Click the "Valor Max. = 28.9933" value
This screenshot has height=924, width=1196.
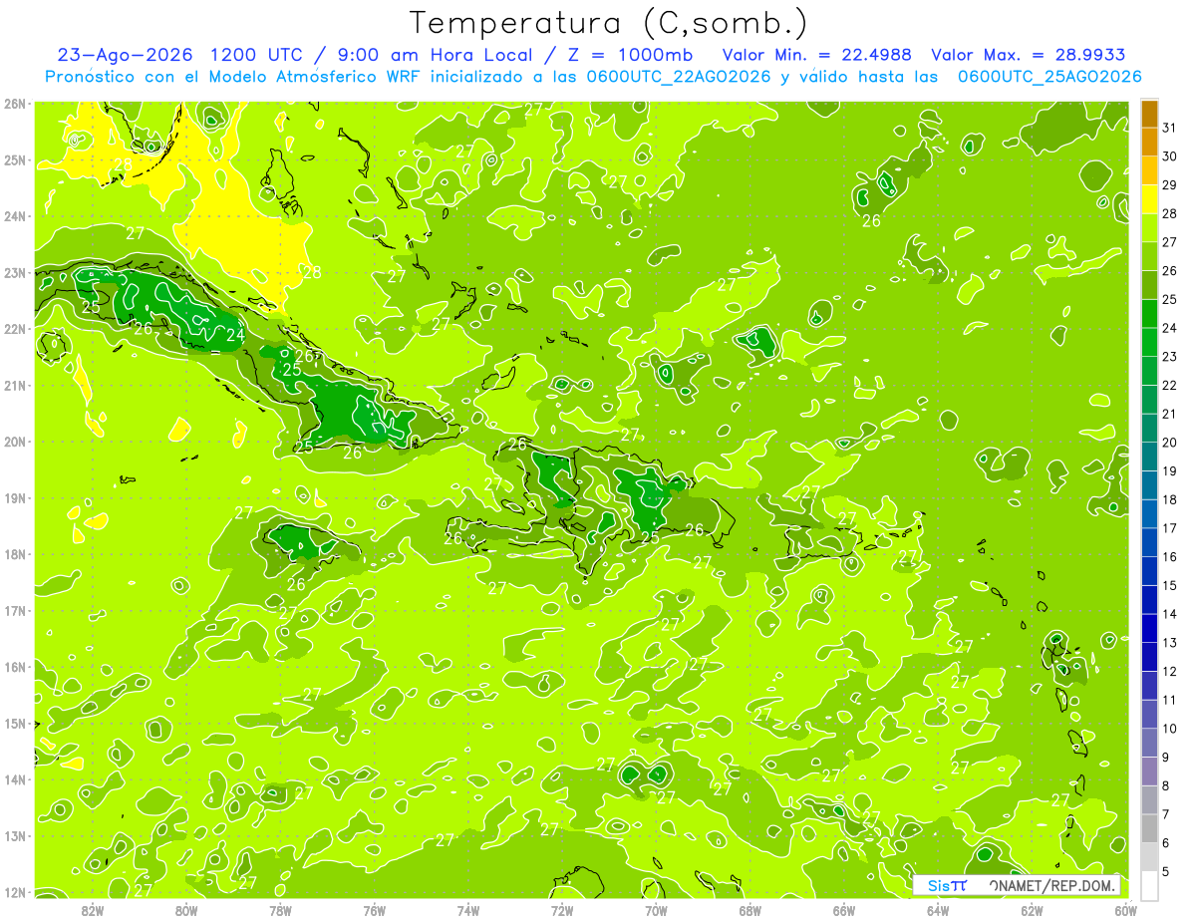click(1029, 55)
